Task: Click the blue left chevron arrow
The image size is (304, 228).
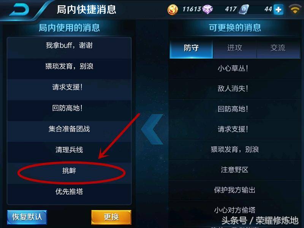Action: [152, 129]
